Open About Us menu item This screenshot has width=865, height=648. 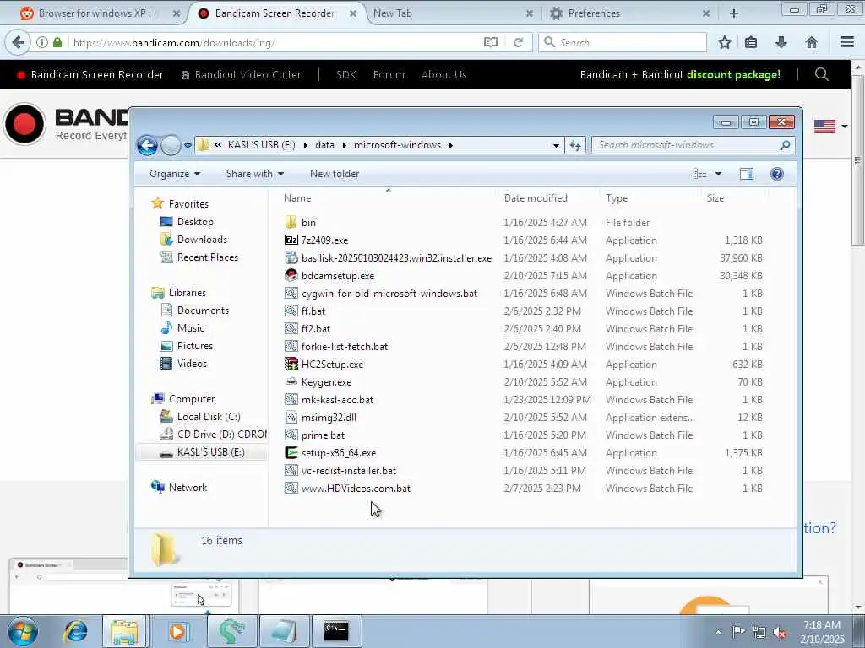(443, 75)
